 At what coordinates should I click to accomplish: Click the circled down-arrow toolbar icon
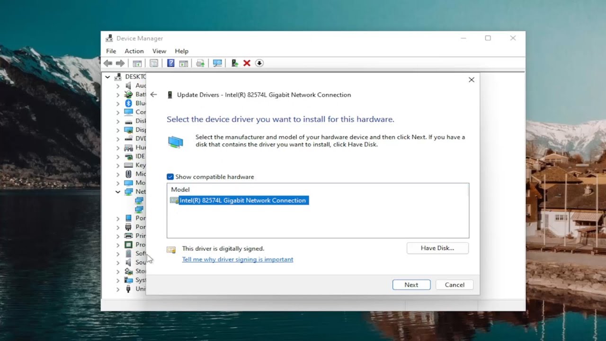pyautogui.click(x=259, y=63)
